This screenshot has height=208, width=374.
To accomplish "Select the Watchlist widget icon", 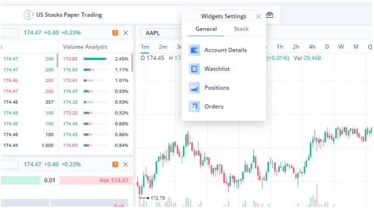I will coord(194,69).
